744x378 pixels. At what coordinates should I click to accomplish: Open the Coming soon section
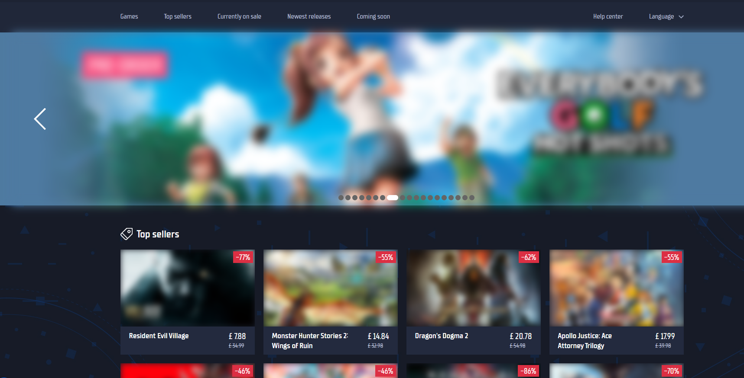374,16
